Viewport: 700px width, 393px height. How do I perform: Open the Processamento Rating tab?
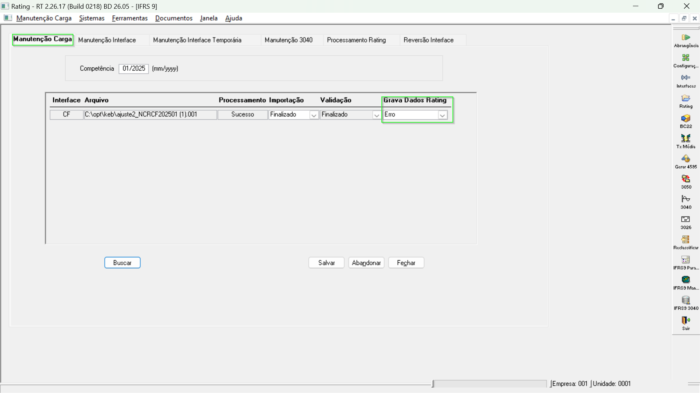(x=356, y=40)
